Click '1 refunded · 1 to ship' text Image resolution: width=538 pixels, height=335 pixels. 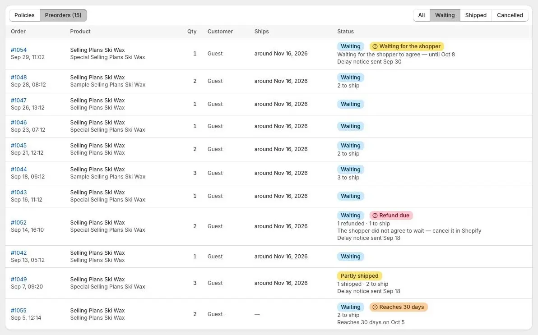pos(363,223)
